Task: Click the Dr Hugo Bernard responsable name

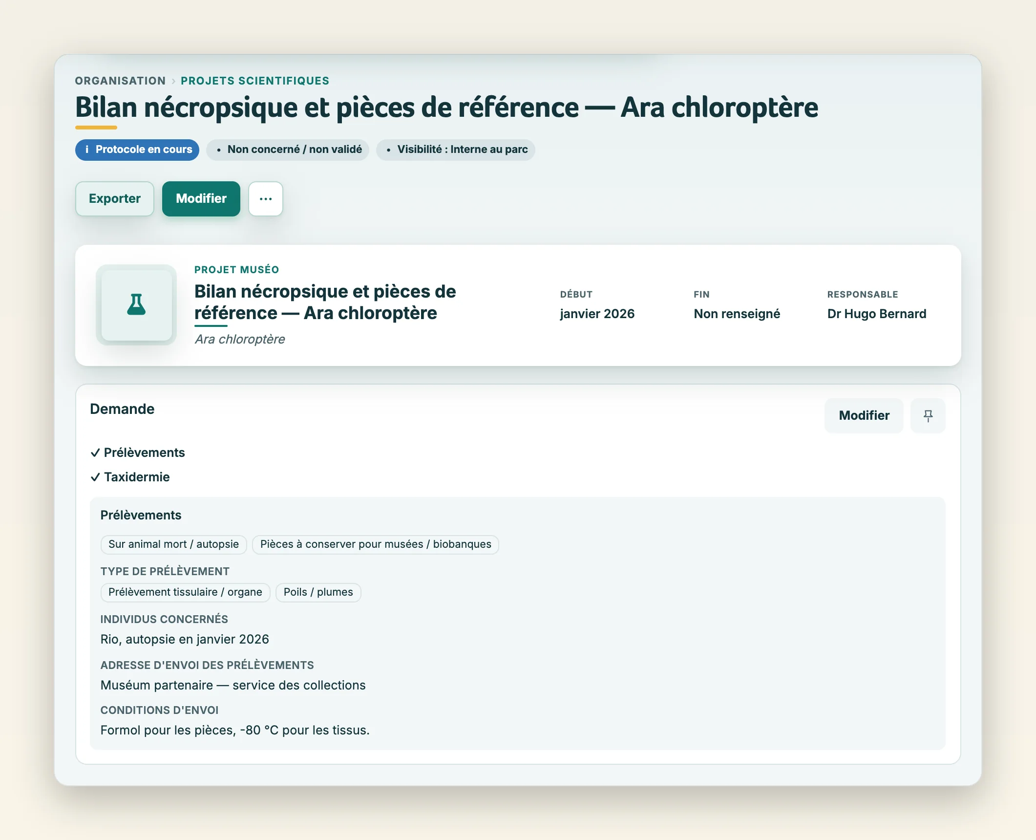Action: pyautogui.click(x=877, y=314)
